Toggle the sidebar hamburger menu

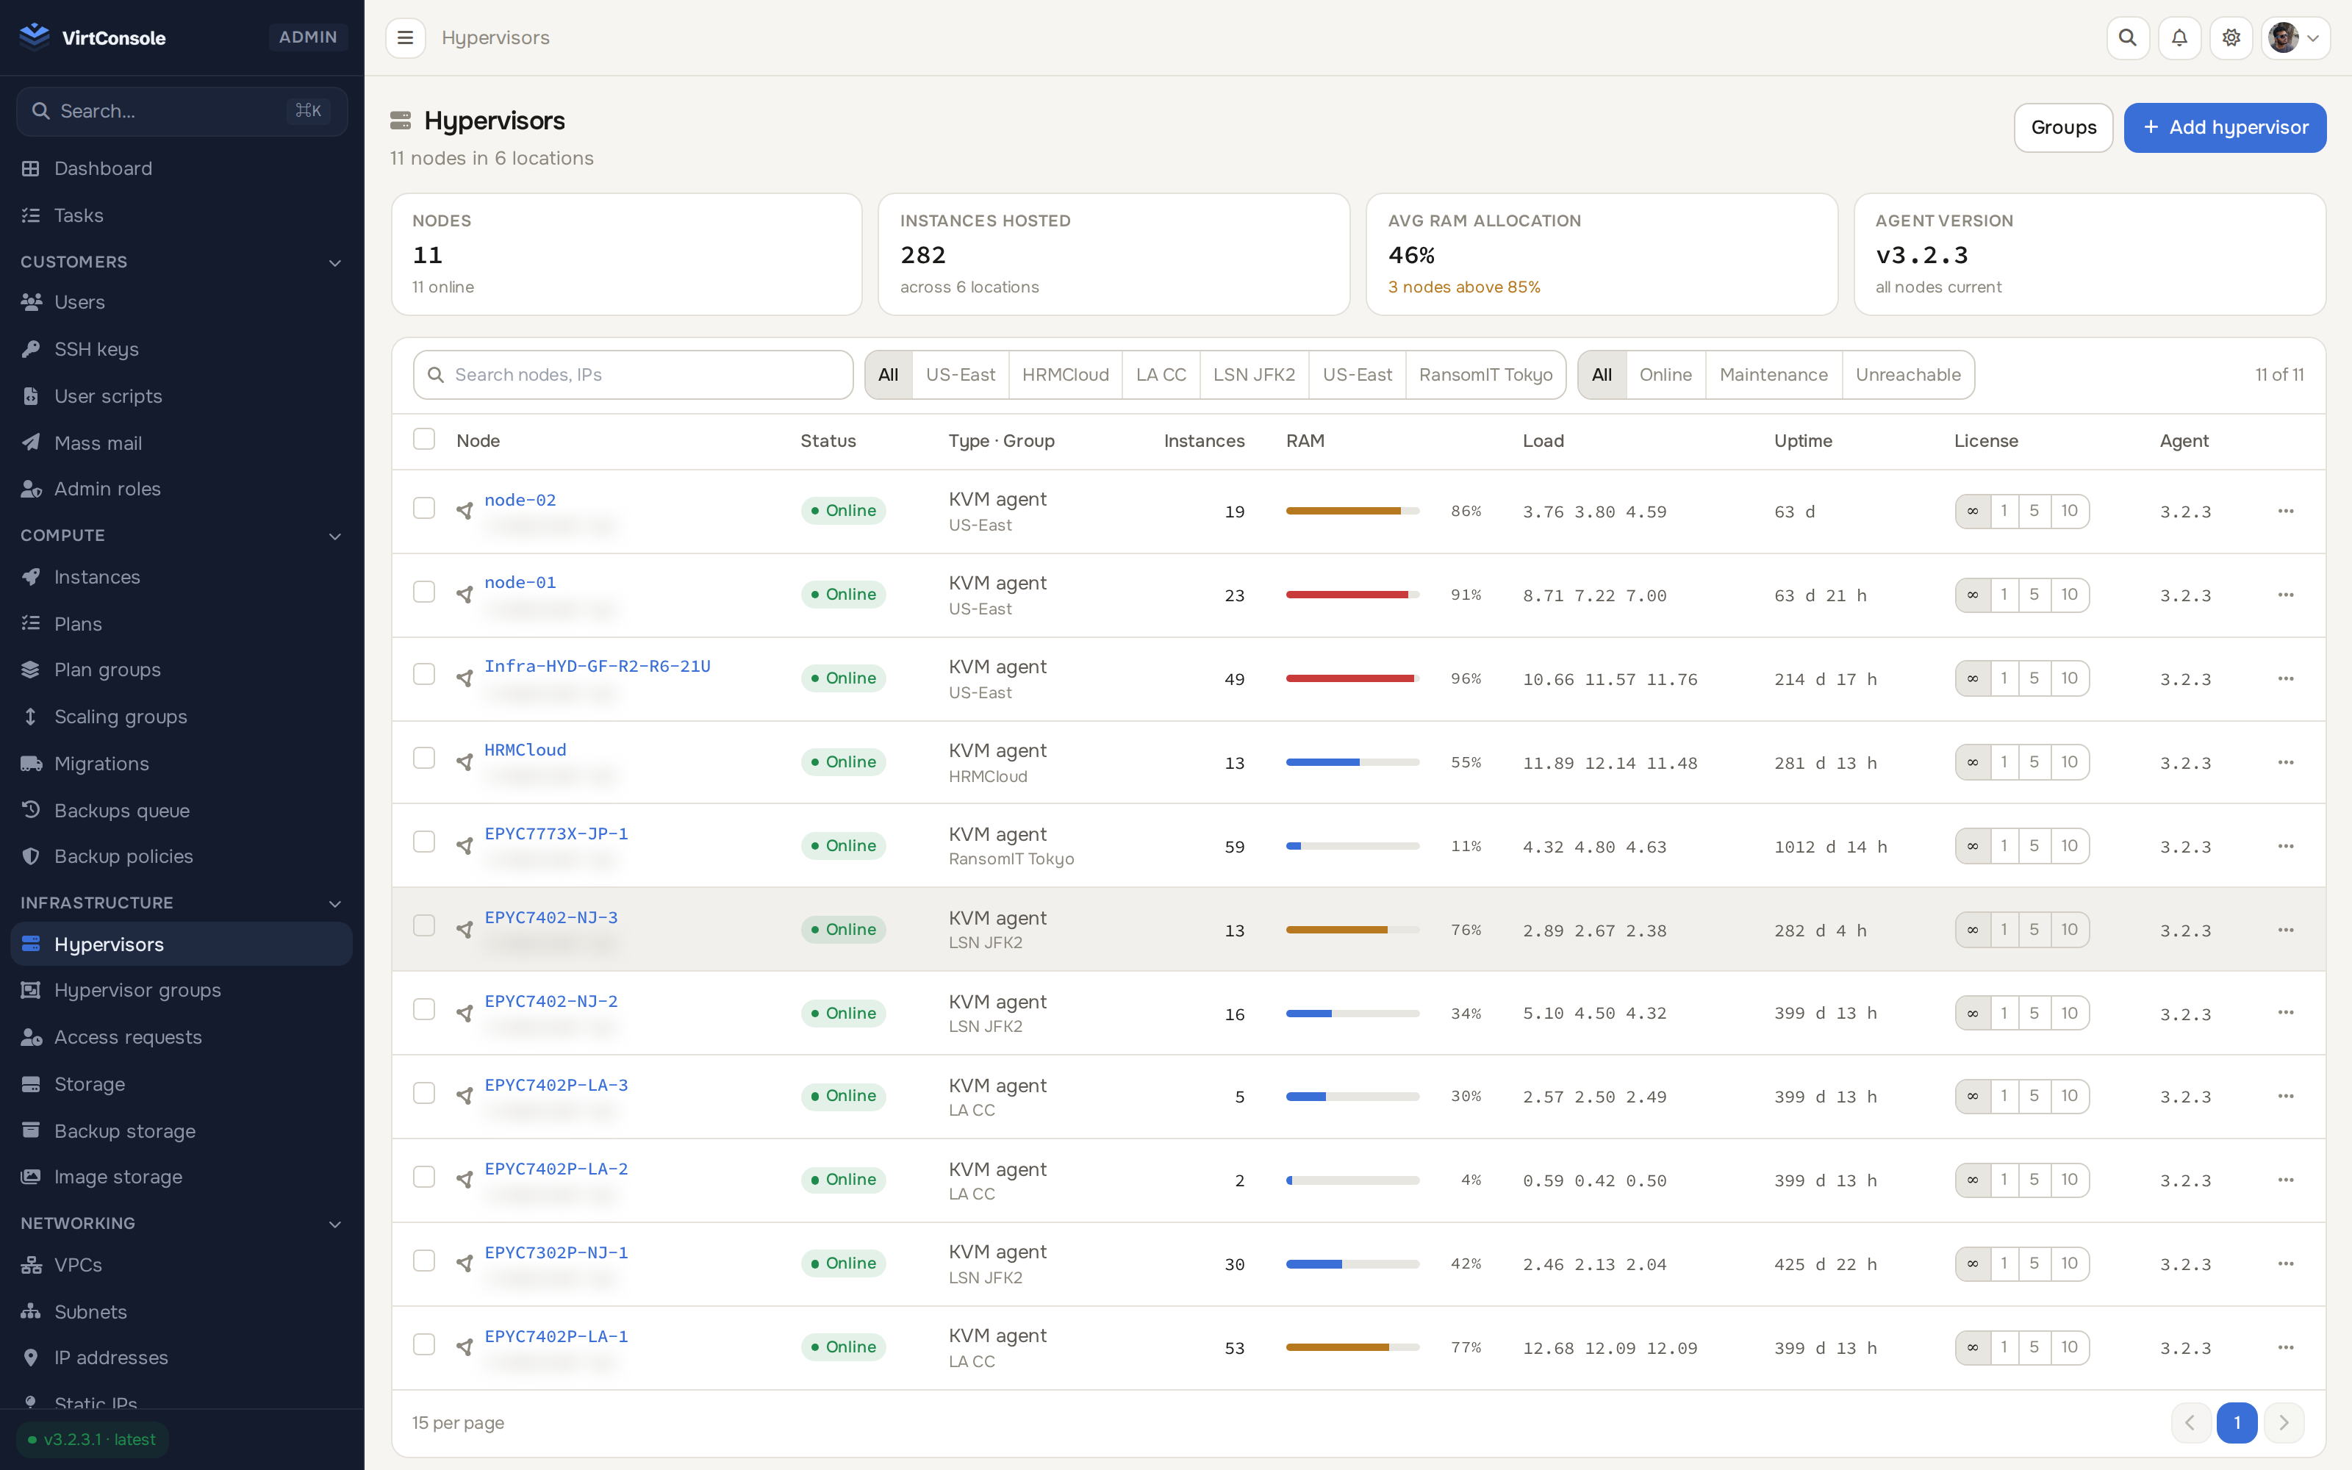coord(405,38)
